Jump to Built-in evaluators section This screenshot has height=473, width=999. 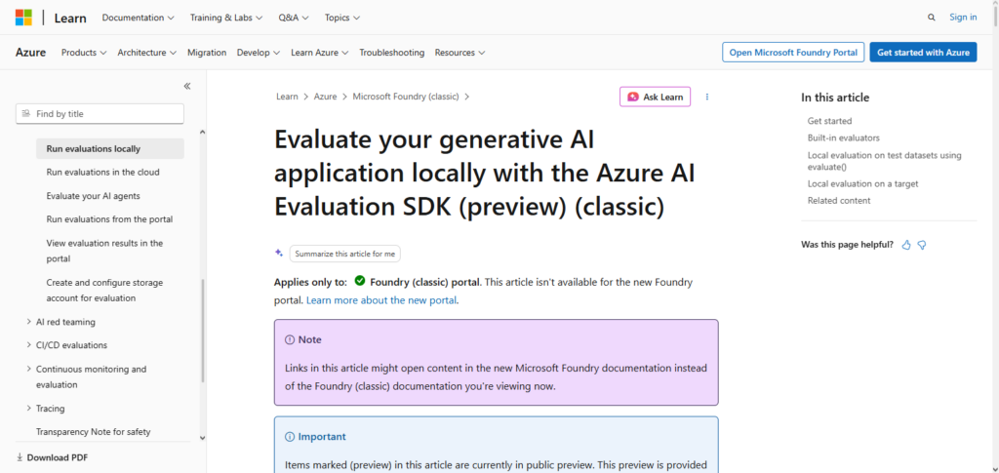(843, 138)
